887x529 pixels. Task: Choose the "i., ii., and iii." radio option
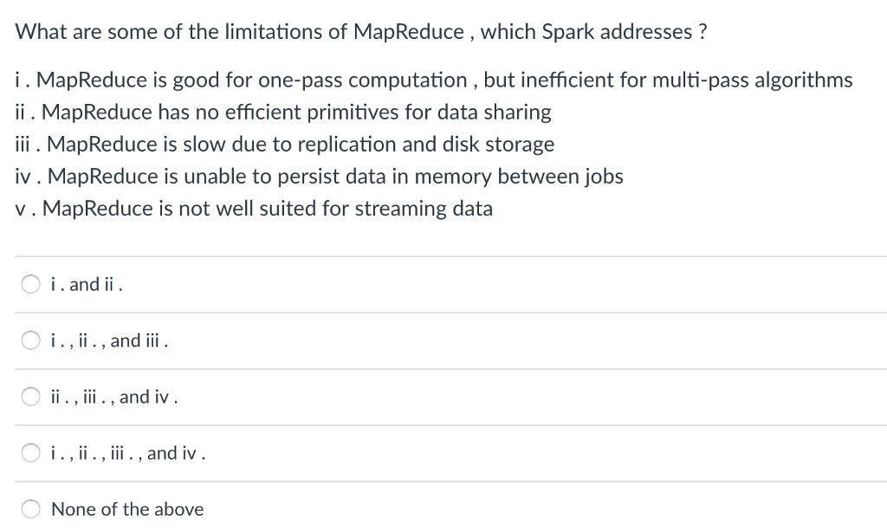pos(31,340)
